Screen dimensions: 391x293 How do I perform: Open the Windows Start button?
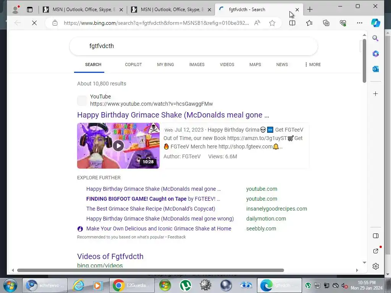pos(10,285)
